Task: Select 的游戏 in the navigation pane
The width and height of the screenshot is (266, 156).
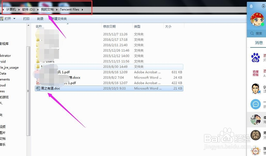Action: coord(4,97)
